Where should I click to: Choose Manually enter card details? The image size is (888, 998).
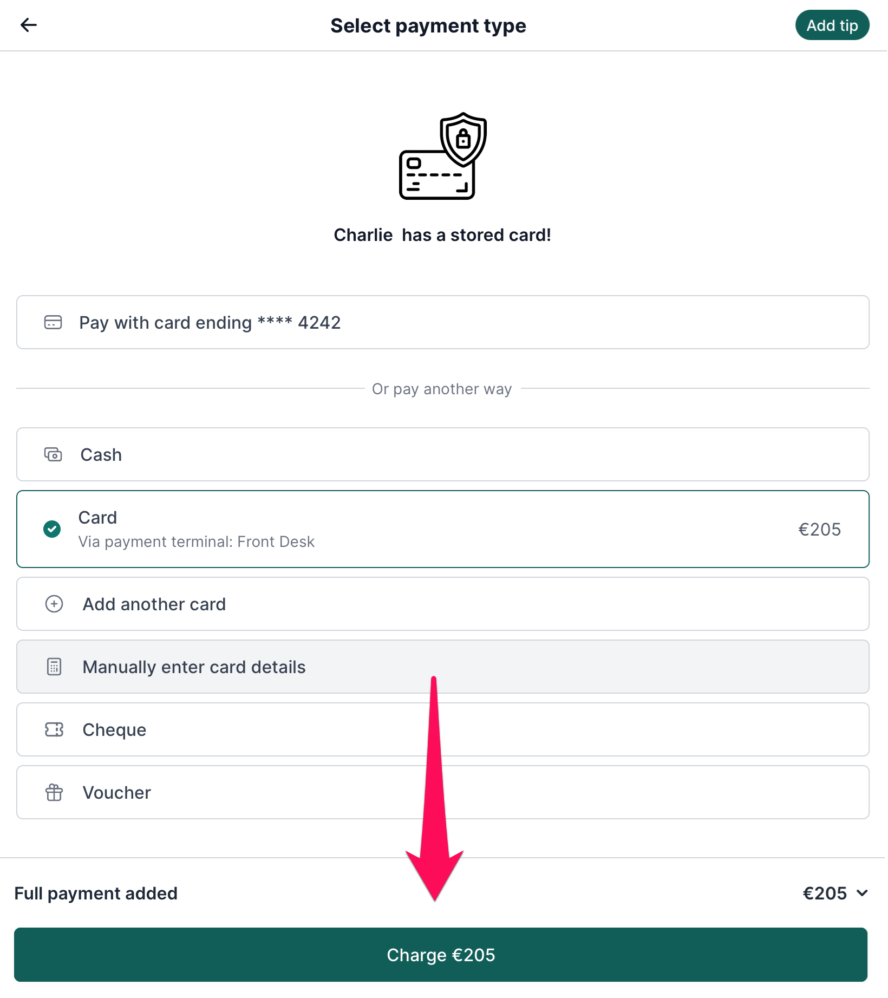point(443,667)
